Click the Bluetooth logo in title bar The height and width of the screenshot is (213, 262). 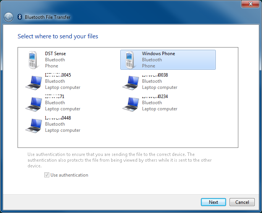point(20,17)
